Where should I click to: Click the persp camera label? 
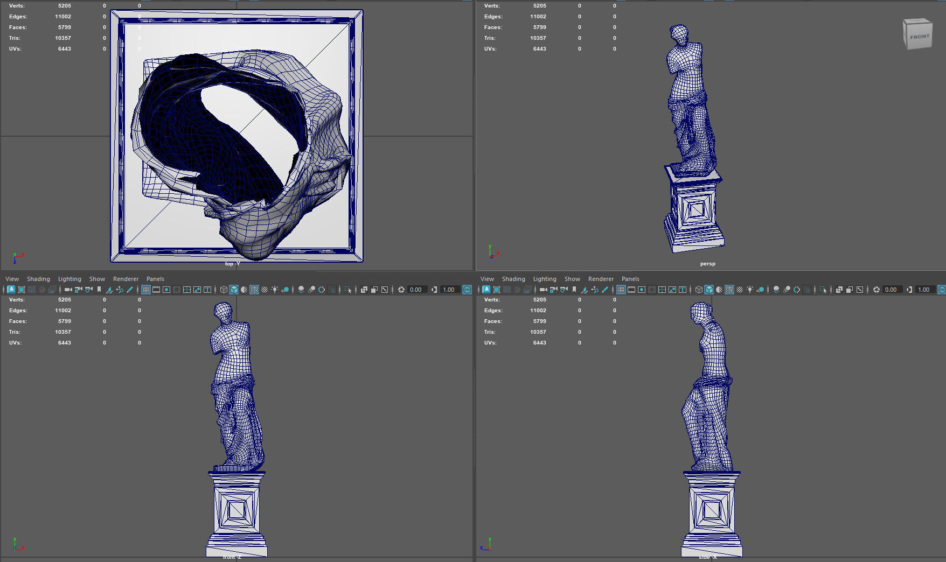pyautogui.click(x=707, y=264)
